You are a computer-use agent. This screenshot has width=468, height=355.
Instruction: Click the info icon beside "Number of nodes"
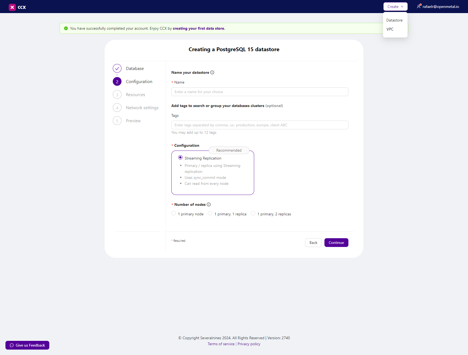(x=209, y=204)
